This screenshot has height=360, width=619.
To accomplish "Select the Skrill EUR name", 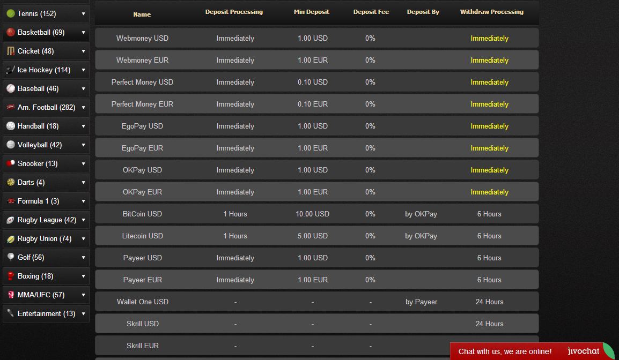I will coord(142,346).
